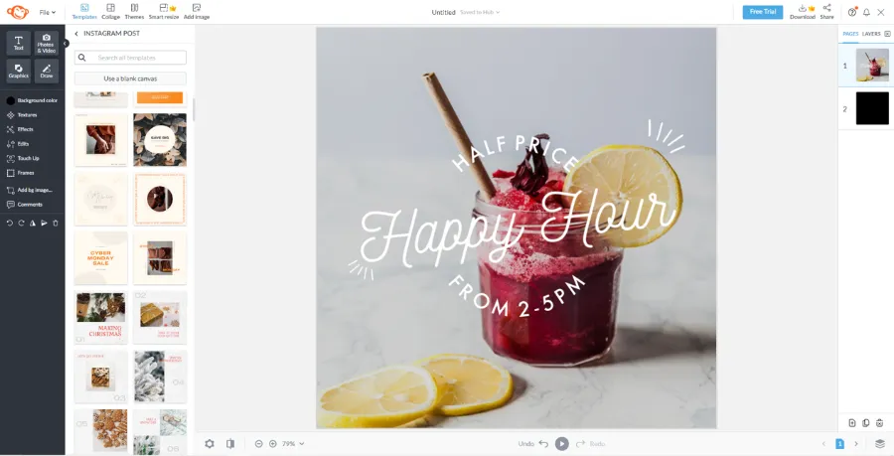Go back from Instagram Post templates
The image size is (894, 456).
pos(76,34)
